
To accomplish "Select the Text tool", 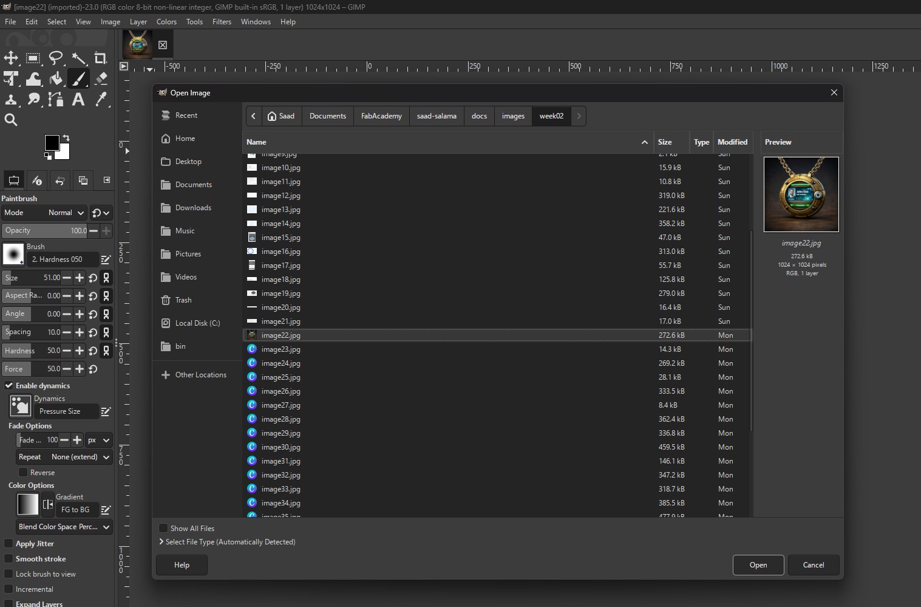I will [x=78, y=99].
